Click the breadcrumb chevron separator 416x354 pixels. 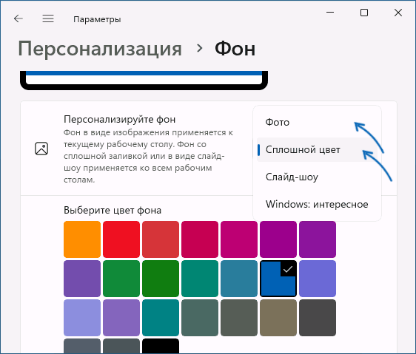(x=200, y=48)
